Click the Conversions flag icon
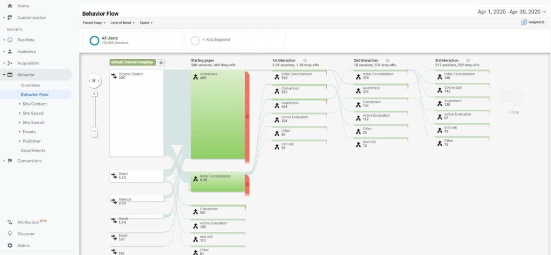This screenshot has height=255, width=551. [10, 161]
